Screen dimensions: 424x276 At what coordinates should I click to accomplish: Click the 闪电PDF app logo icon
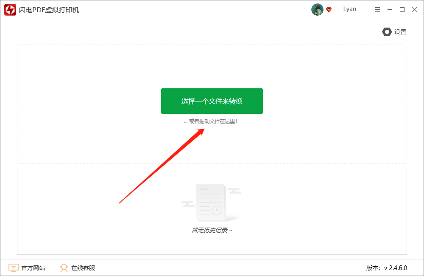pyautogui.click(x=10, y=10)
